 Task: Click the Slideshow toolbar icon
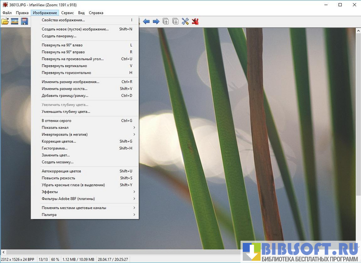[x=15, y=21]
